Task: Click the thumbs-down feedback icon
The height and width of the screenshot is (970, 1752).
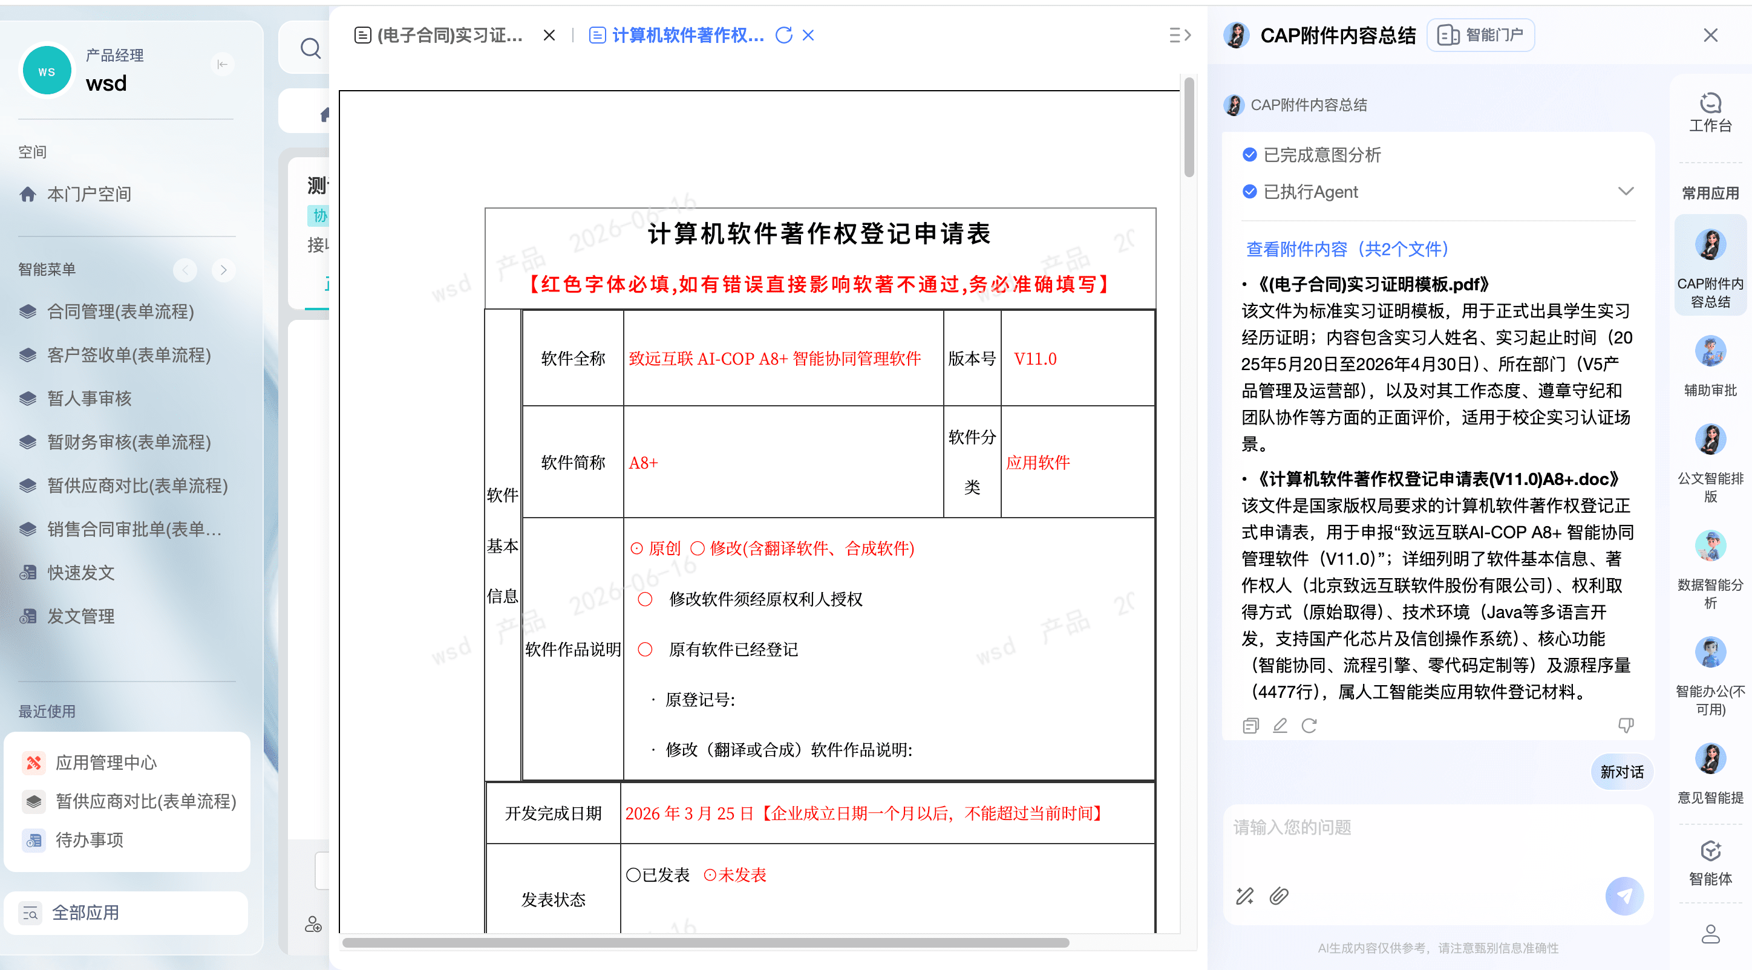Action: point(1626,725)
